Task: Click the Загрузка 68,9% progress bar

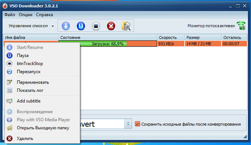Action: click(x=107, y=44)
